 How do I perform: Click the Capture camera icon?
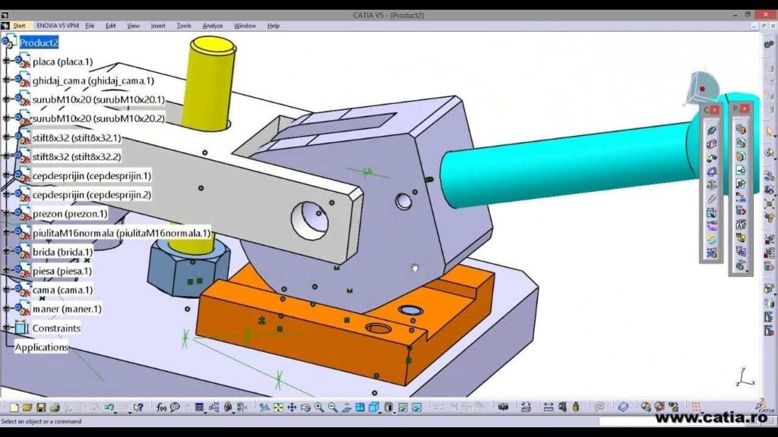[x=503, y=407]
